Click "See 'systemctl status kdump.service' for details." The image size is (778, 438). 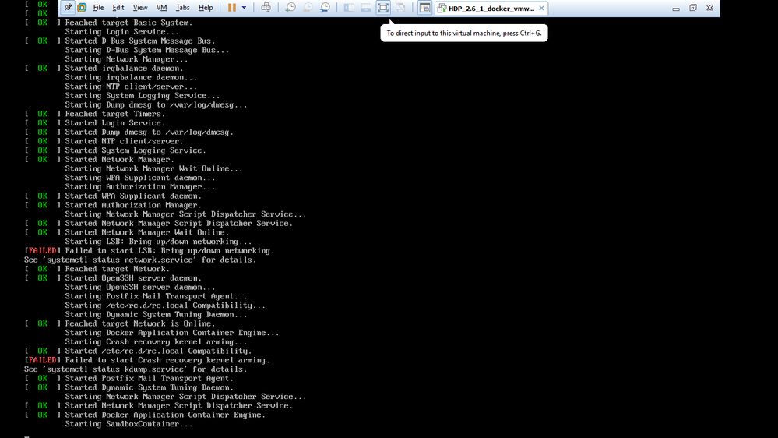coord(136,369)
